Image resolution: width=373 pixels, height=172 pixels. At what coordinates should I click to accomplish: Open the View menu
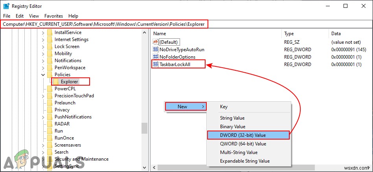coord(34,16)
